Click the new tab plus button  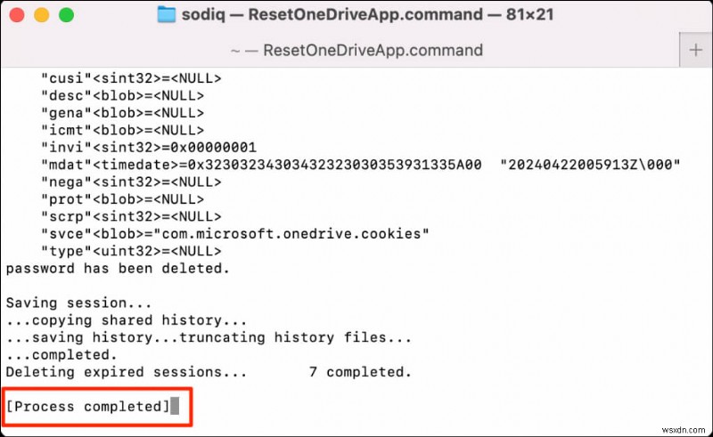coord(695,50)
